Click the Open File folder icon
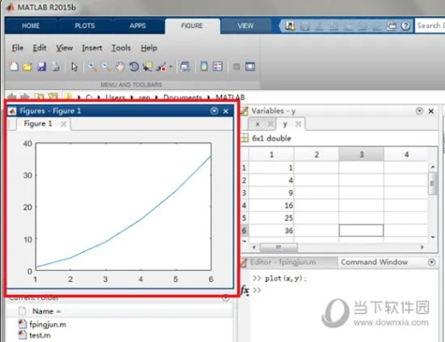Image resolution: width=445 pixels, height=342 pixels. (27, 67)
